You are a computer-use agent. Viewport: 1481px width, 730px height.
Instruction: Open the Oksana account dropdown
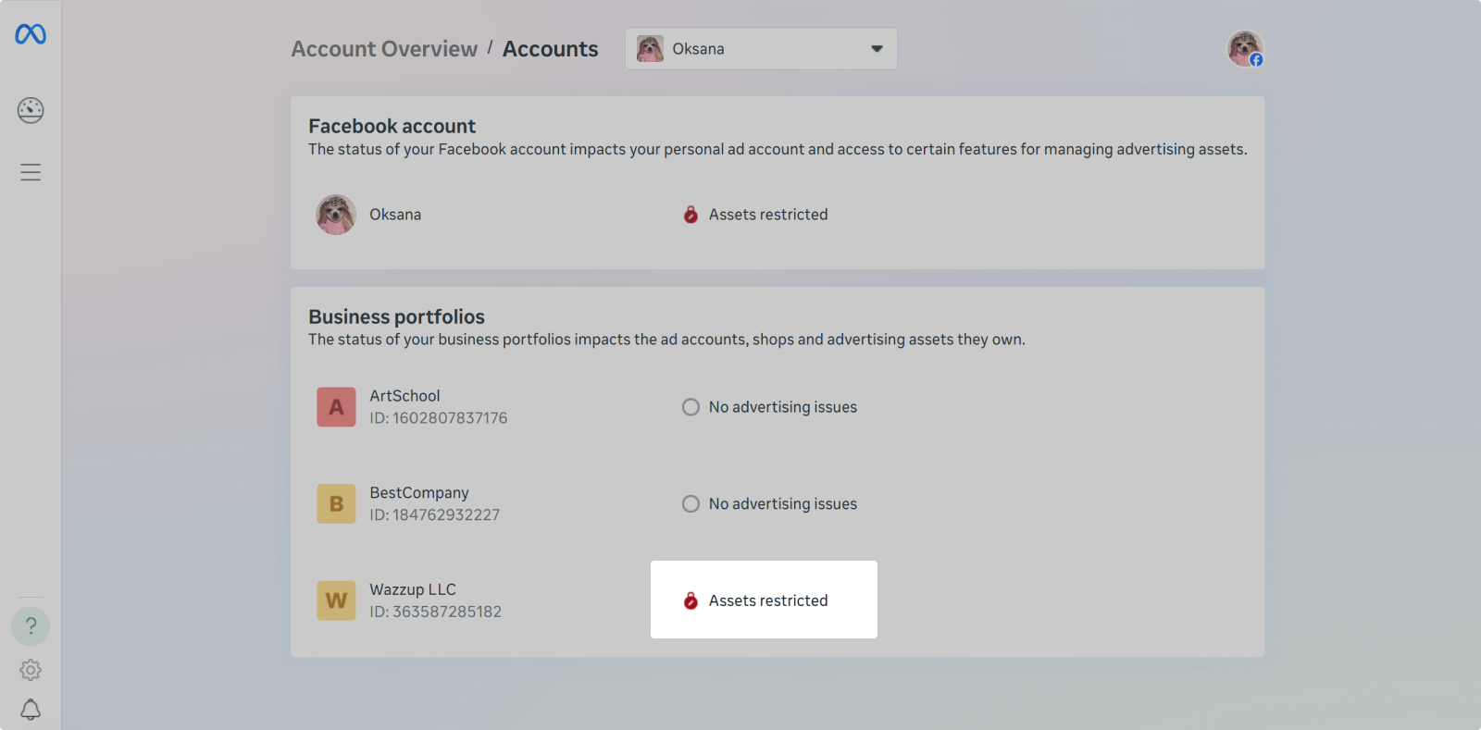click(761, 49)
